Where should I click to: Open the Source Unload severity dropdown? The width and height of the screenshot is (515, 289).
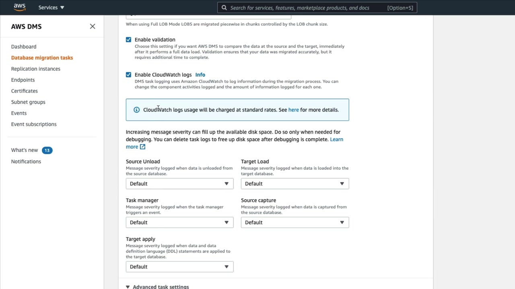pos(179,184)
